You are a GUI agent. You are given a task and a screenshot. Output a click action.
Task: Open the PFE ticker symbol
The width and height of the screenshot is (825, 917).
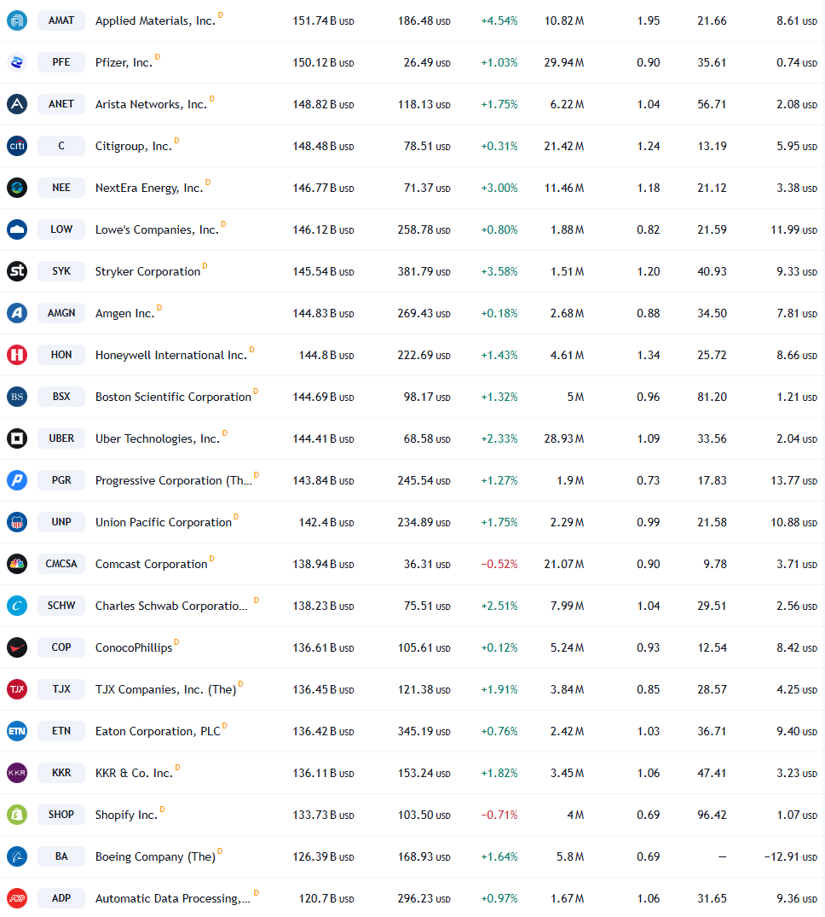tap(61, 62)
